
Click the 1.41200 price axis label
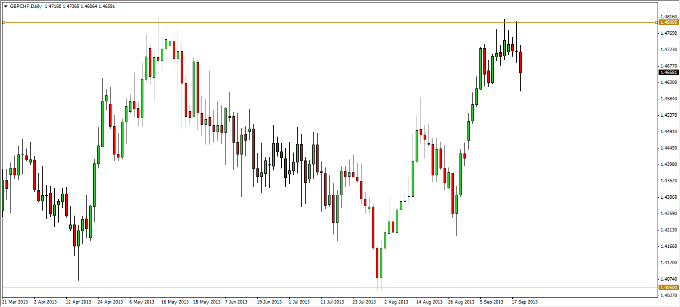click(668, 262)
